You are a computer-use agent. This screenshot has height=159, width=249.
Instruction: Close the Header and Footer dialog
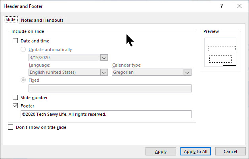coord(239,6)
